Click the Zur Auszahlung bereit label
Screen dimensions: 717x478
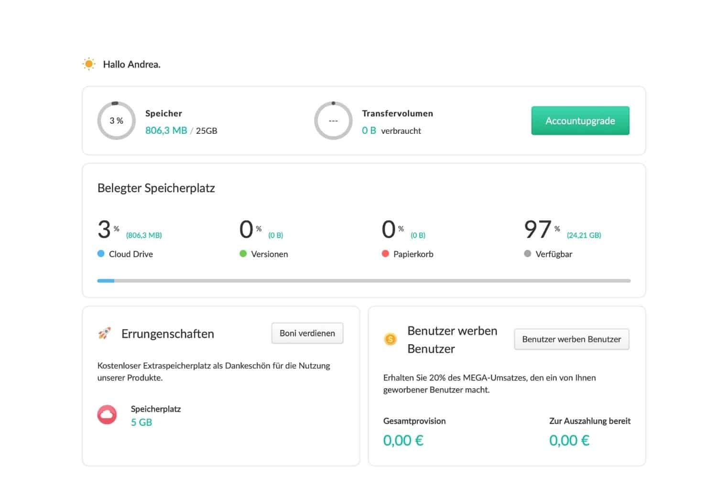click(x=590, y=421)
